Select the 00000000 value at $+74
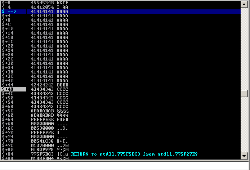This screenshot has height=170, width=250. click(x=42, y=137)
